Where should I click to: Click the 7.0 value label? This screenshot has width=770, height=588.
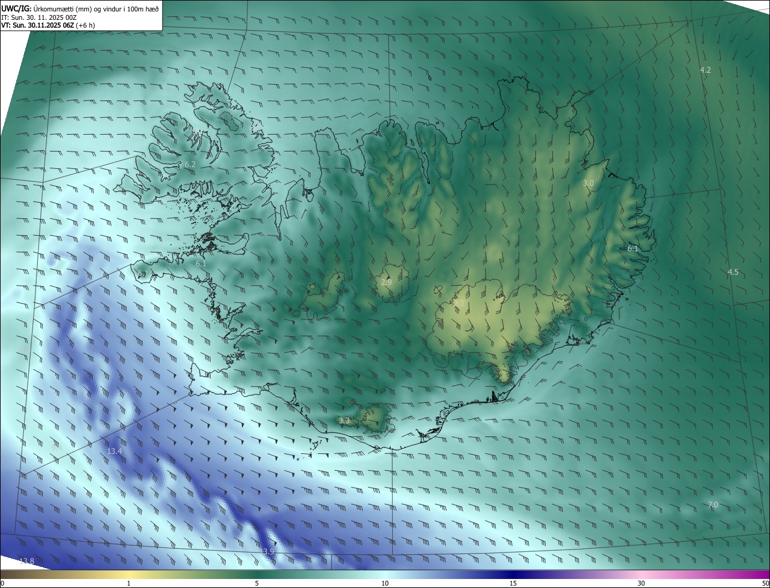(713, 505)
